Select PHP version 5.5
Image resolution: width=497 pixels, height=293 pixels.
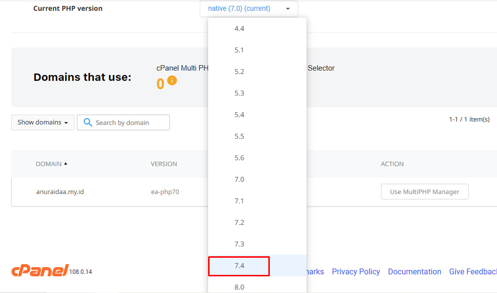tap(257, 136)
